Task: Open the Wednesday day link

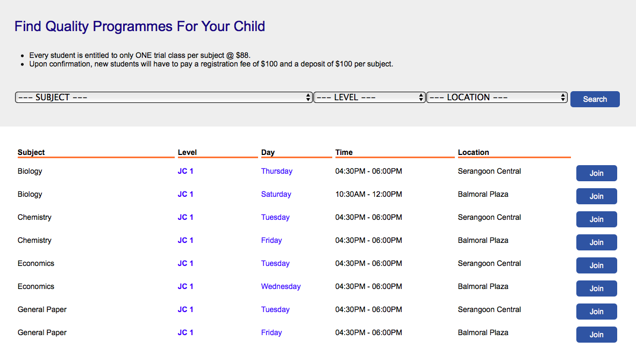Action: (x=281, y=286)
